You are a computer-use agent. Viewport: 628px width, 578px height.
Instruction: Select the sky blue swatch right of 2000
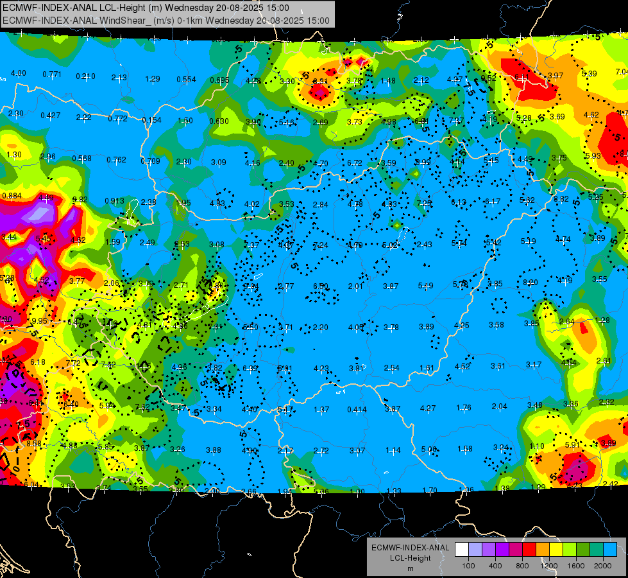click(609, 550)
